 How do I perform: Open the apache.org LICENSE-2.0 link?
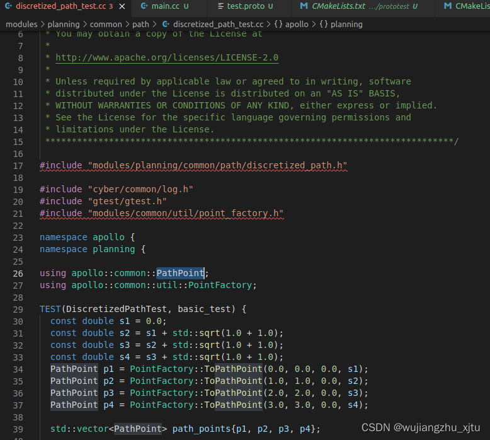pyautogui.click(x=167, y=57)
